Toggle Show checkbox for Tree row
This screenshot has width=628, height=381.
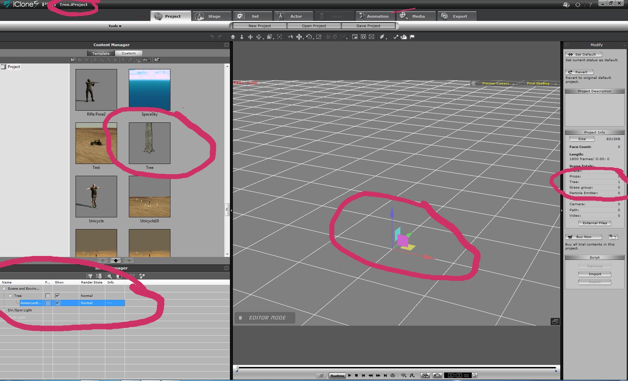pos(58,296)
